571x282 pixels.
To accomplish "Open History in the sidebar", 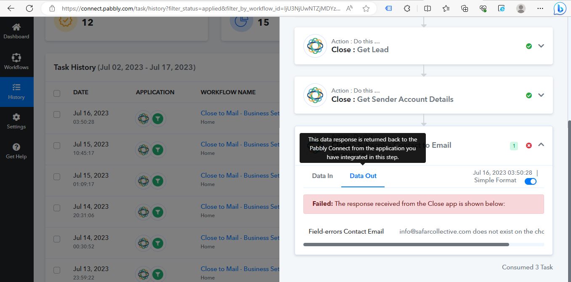I will 16,92.
